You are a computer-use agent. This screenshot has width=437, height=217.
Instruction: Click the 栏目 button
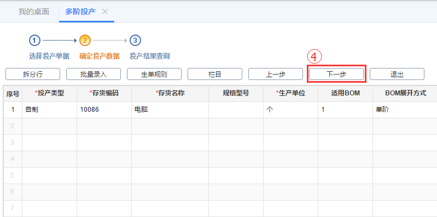pyautogui.click(x=215, y=74)
